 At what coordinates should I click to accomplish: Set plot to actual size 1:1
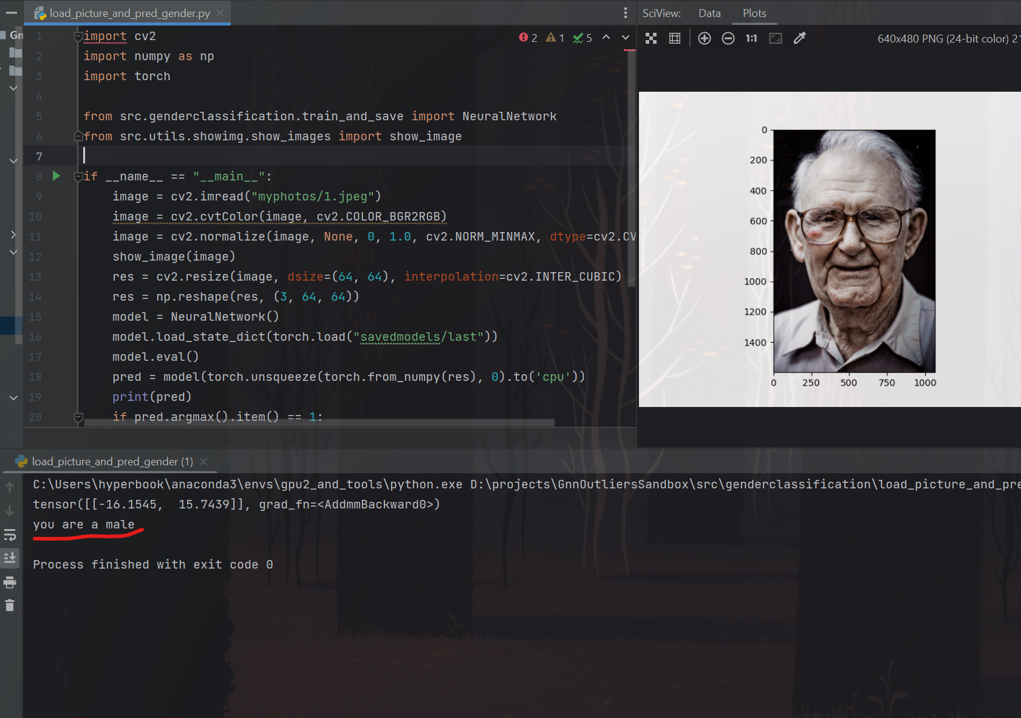751,38
